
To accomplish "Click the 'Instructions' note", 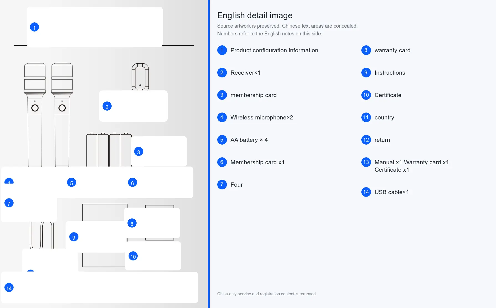I will click(x=390, y=73).
